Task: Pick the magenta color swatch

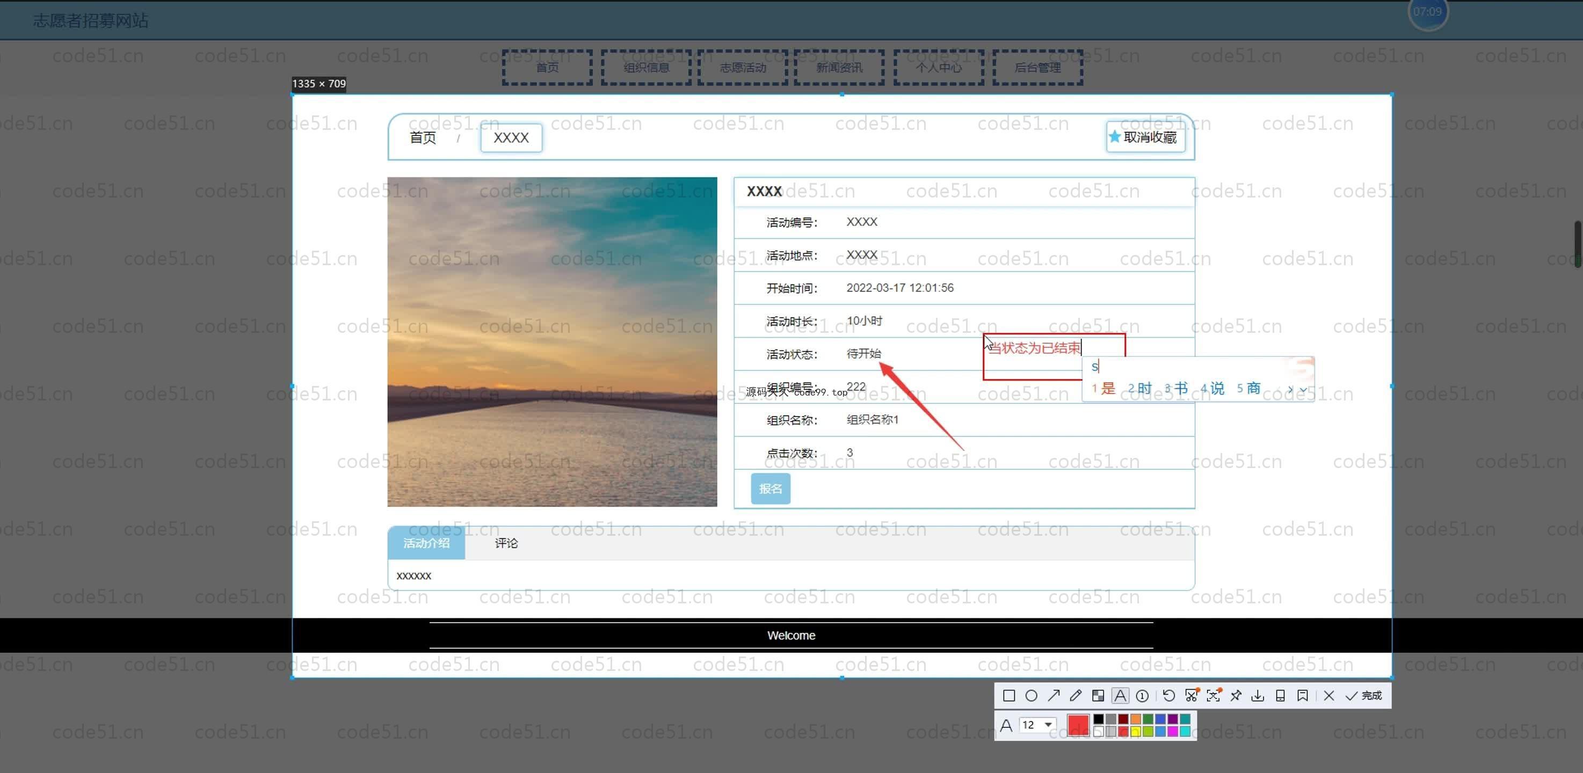Action: tap(1173, 731)
